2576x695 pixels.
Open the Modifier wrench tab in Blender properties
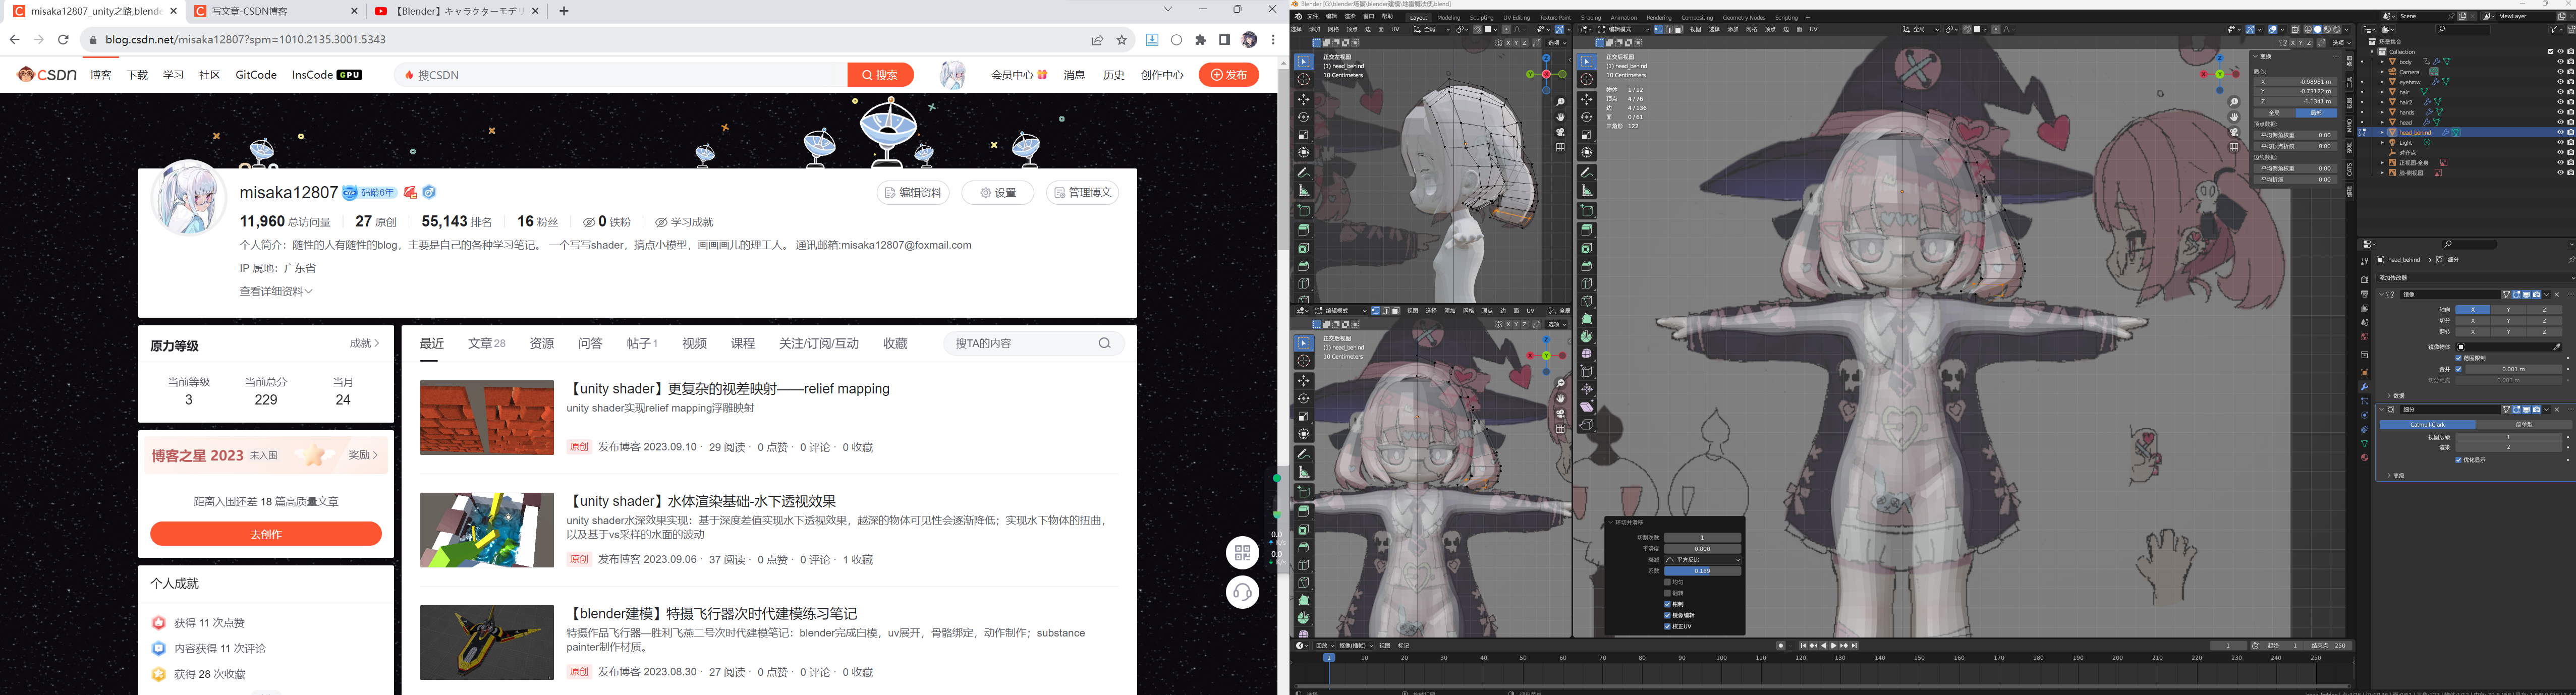pos(2365,387)
